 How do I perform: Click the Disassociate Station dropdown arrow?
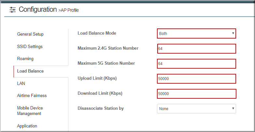click(233, 108)
